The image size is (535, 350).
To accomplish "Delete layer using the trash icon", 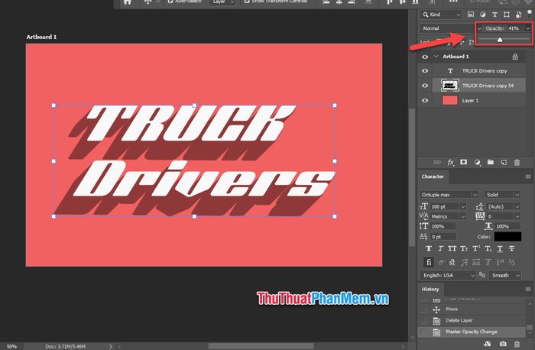I will [515, 162].
